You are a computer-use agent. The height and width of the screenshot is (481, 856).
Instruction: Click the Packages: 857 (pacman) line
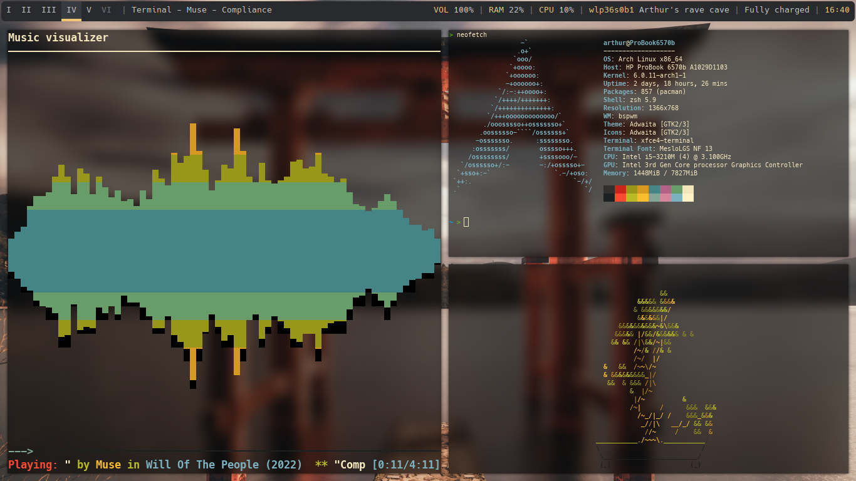pyautogui.click(x=645, y=91)
